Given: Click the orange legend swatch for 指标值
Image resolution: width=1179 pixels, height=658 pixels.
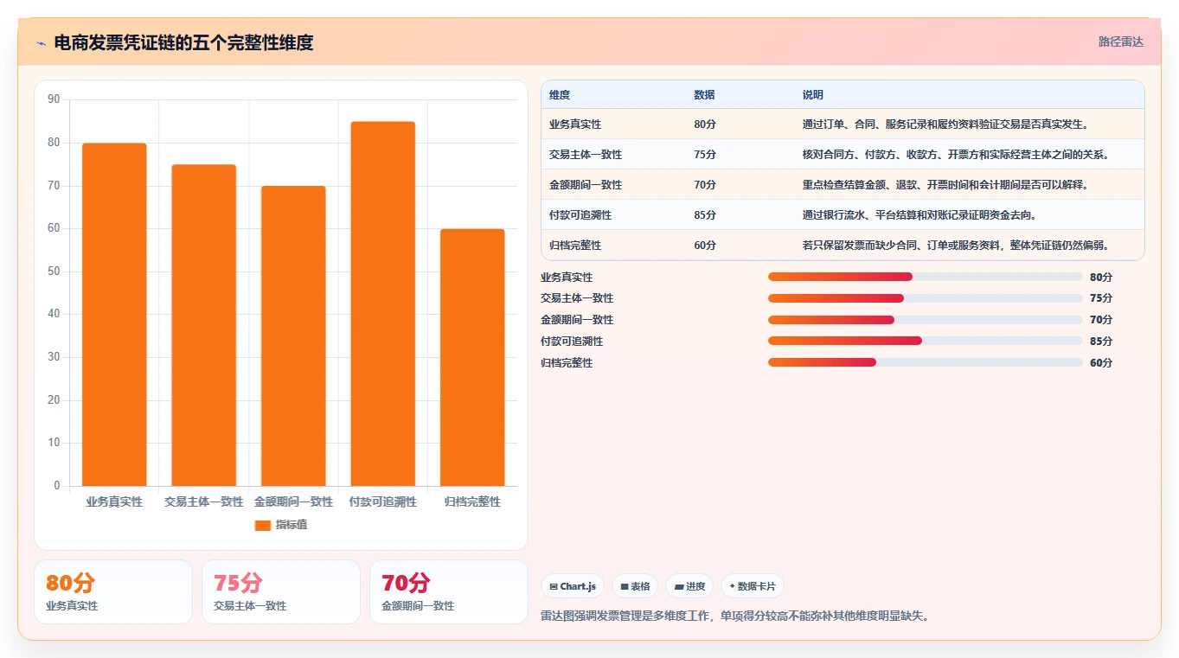Looking at the screenshot, I should click(263, 526).
